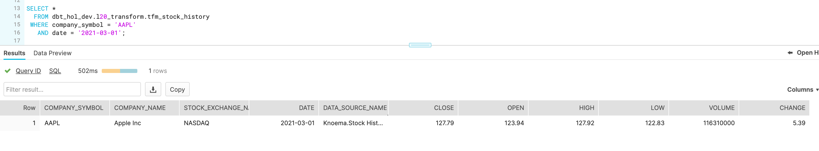
Task: Select the Knoema.Stock Hist... cell
Action: click(x=353, y=123)
